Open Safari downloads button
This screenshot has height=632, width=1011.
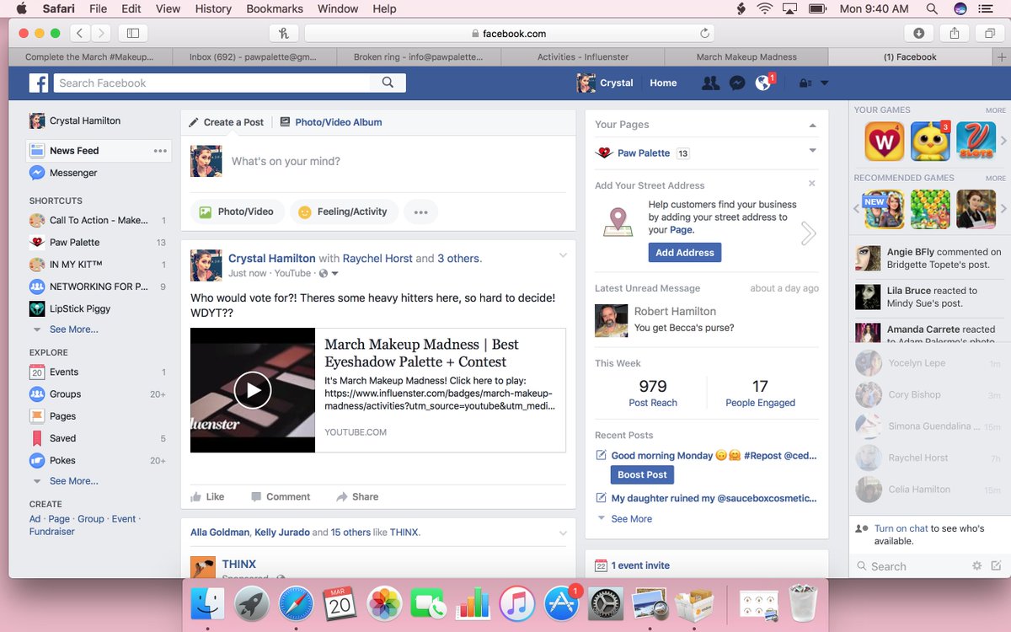[x=918, y=34]
